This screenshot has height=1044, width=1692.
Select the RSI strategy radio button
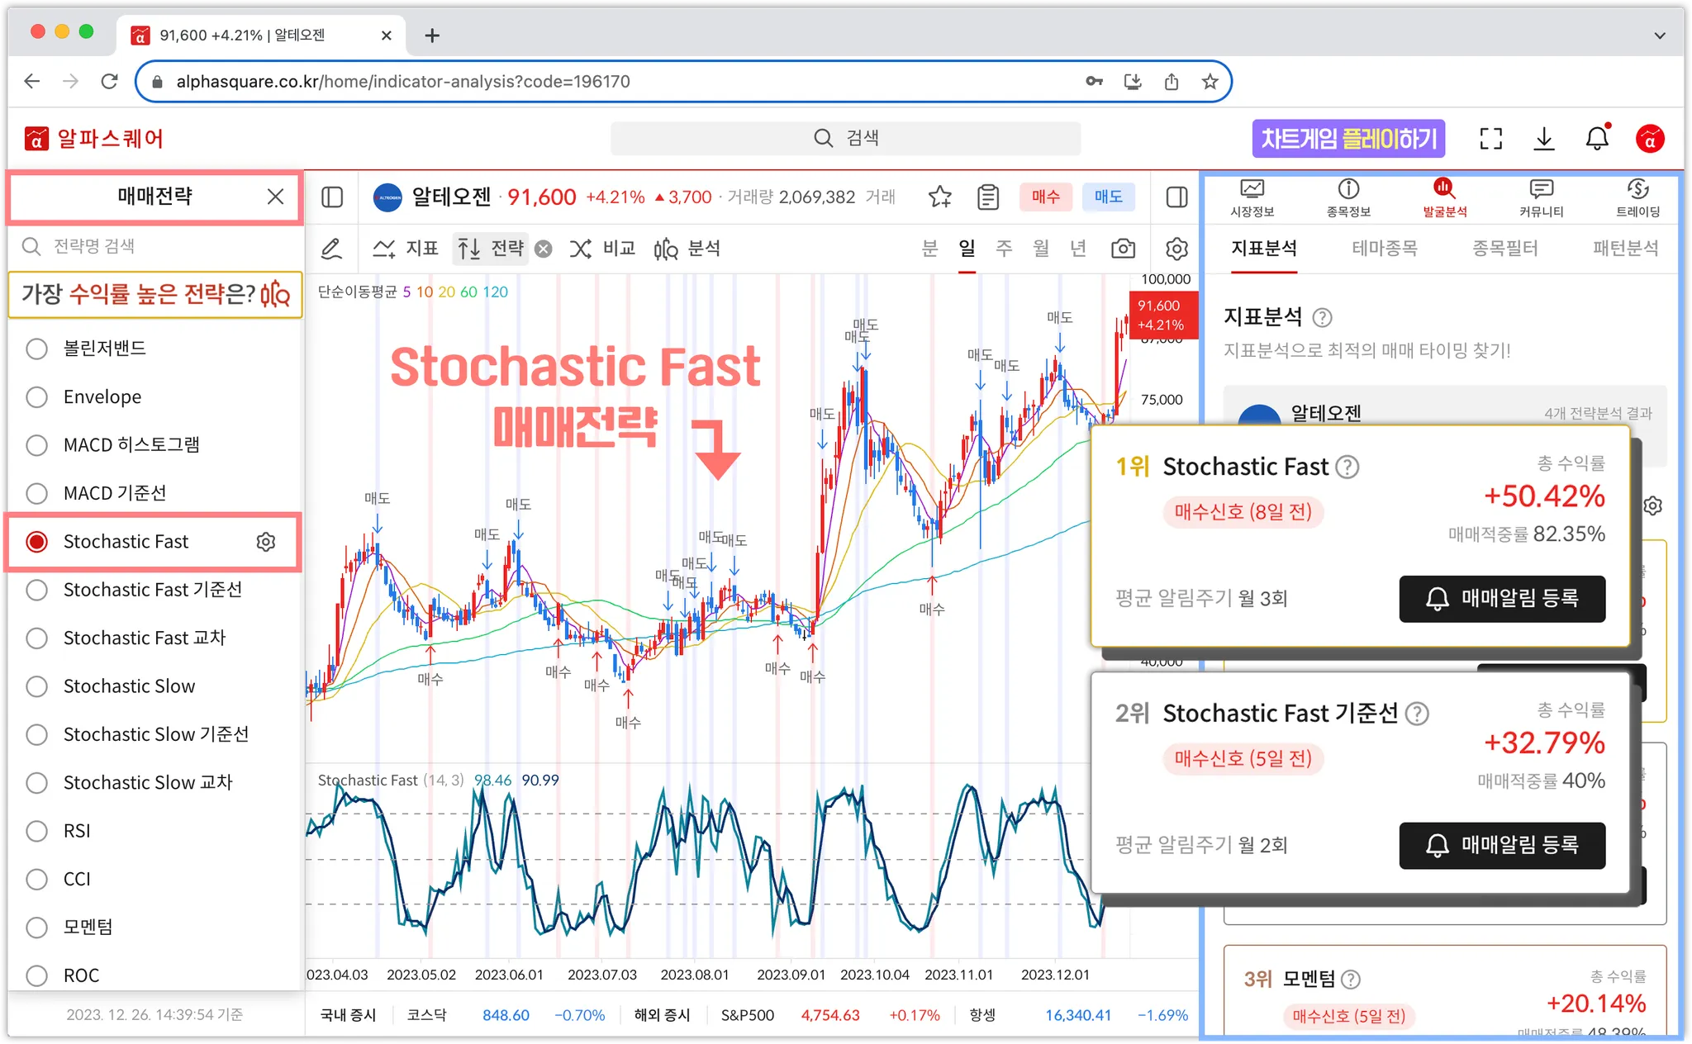36,831
